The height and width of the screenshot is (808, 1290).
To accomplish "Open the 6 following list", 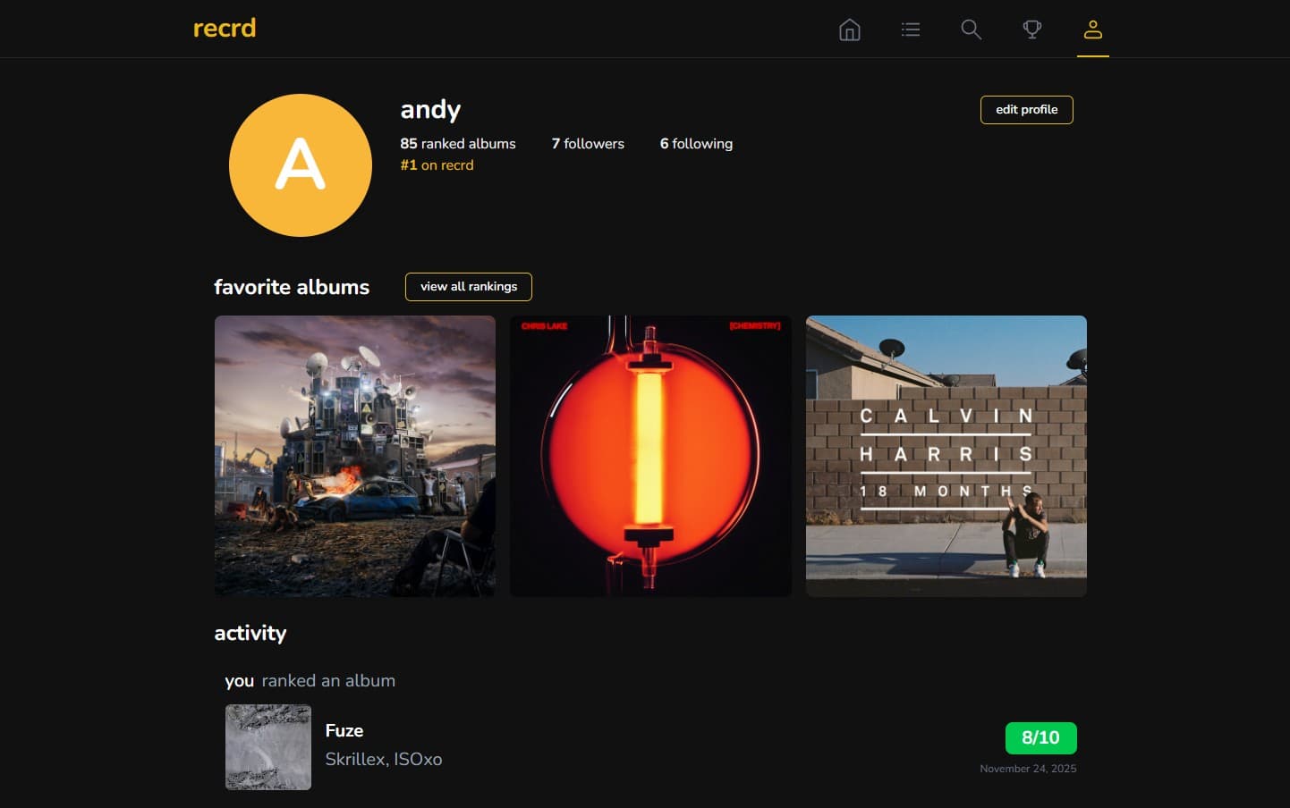I will (696, 144).
